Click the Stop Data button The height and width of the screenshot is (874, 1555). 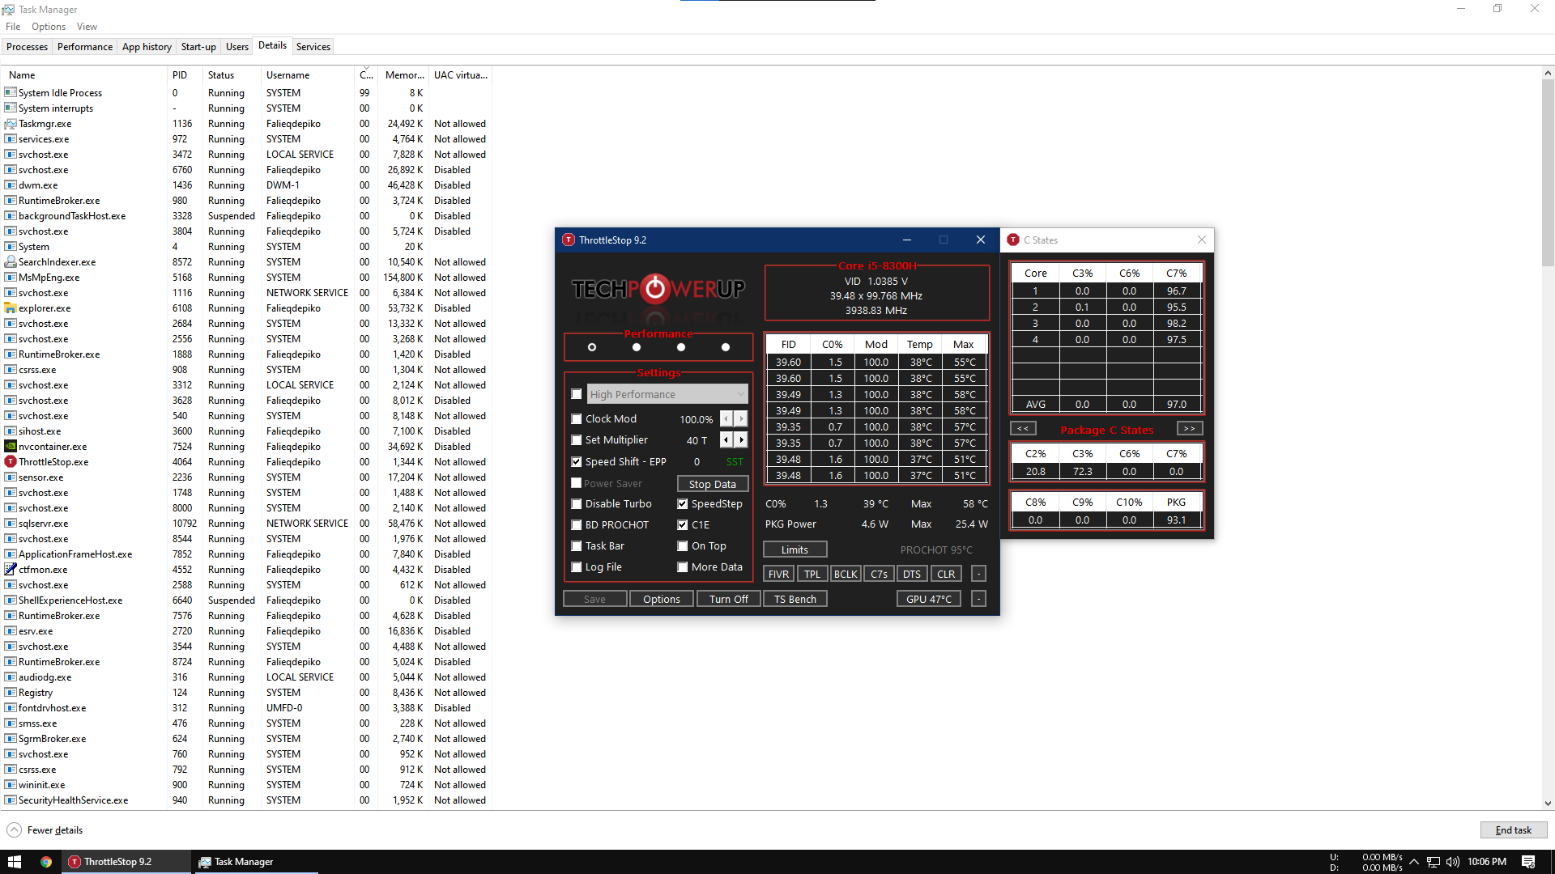click(x=713, y=484)
